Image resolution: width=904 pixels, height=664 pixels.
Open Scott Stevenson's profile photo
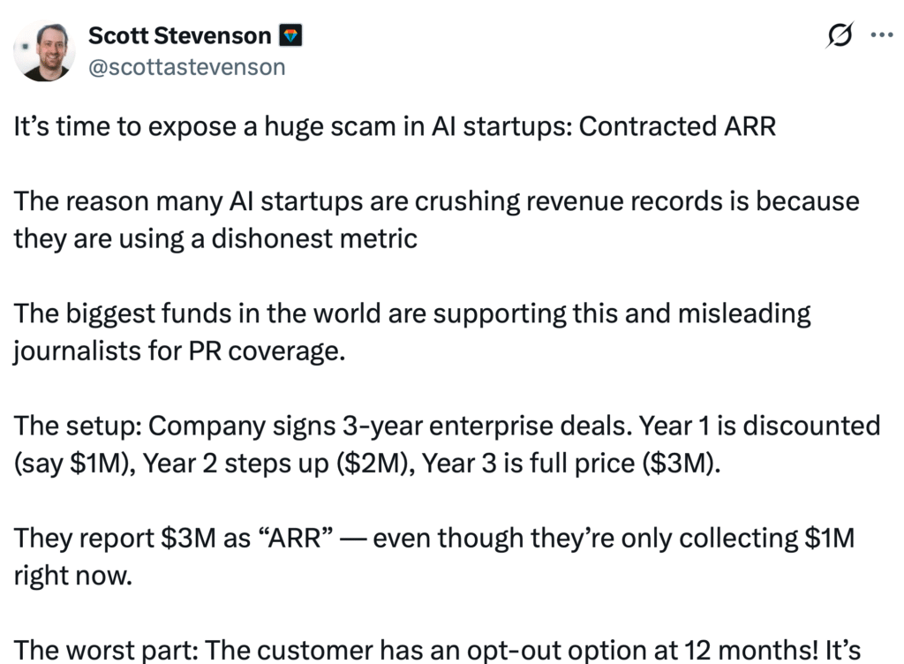[x=44, y=50]
